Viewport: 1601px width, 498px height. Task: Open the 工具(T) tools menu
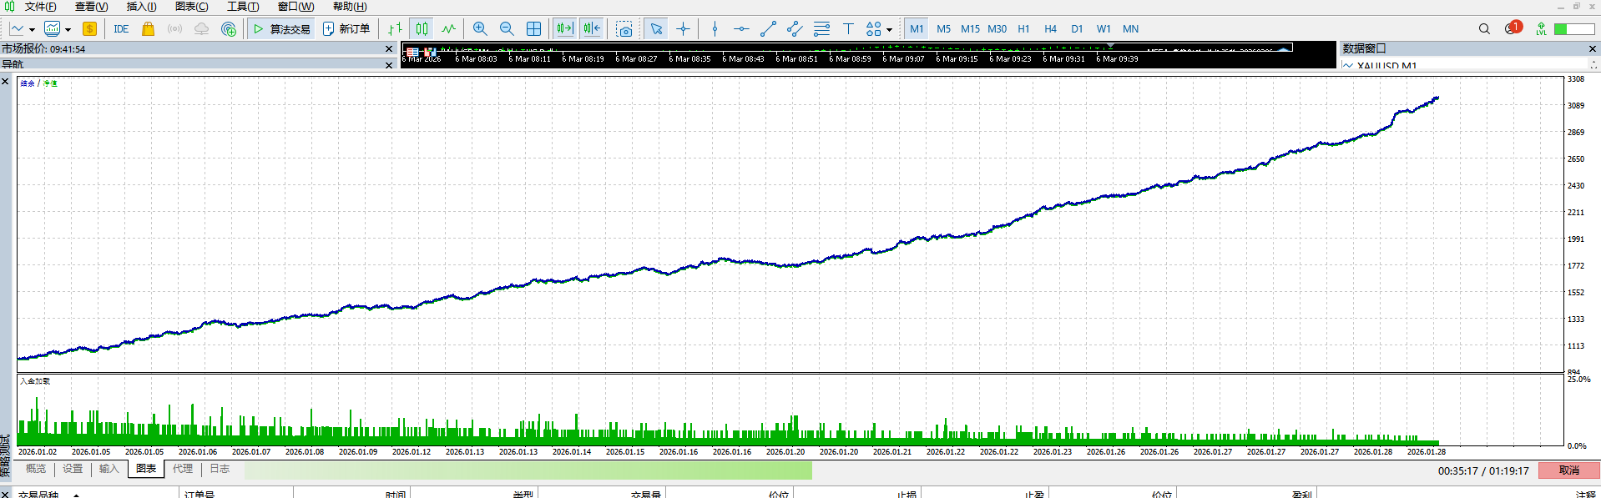(x=243, y=7)
